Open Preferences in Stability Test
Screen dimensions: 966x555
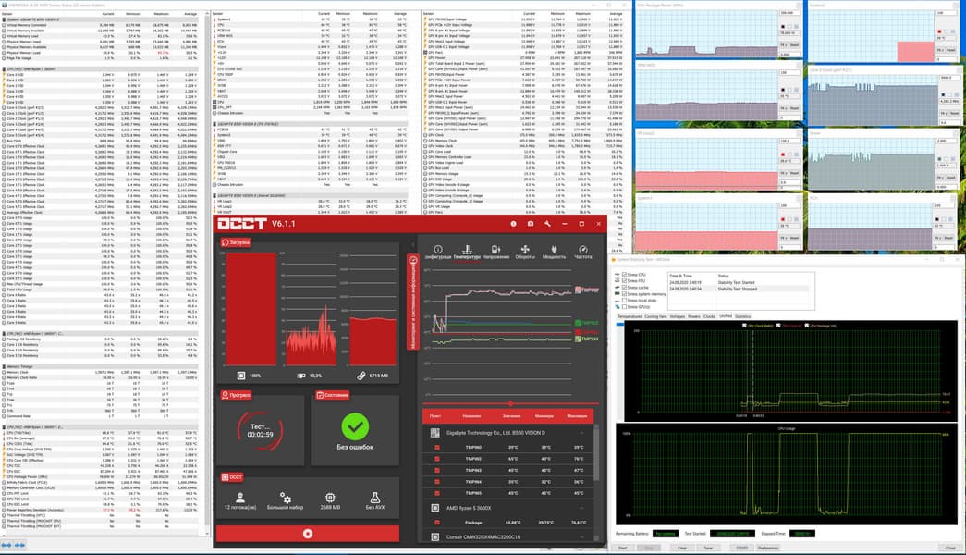pos(768,548)
